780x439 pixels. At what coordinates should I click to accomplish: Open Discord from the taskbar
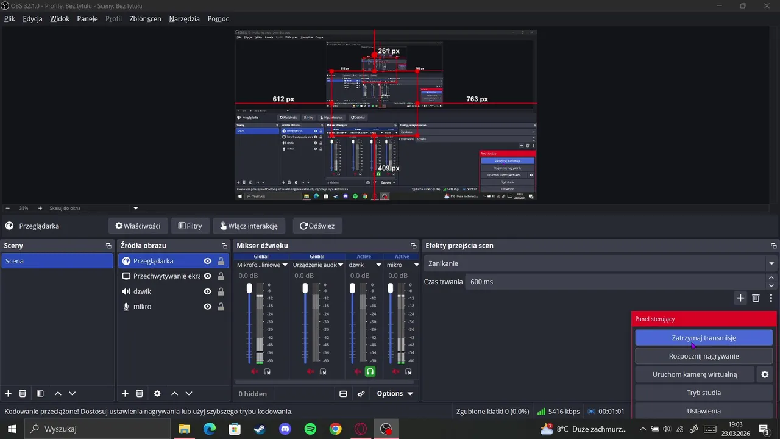click(285, 429)
